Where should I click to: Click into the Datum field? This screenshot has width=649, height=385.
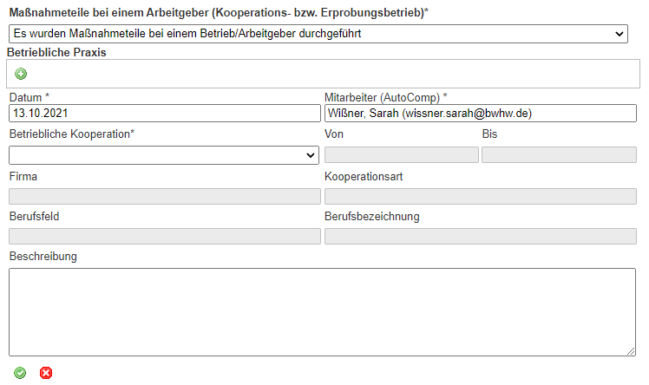[164, 114]
